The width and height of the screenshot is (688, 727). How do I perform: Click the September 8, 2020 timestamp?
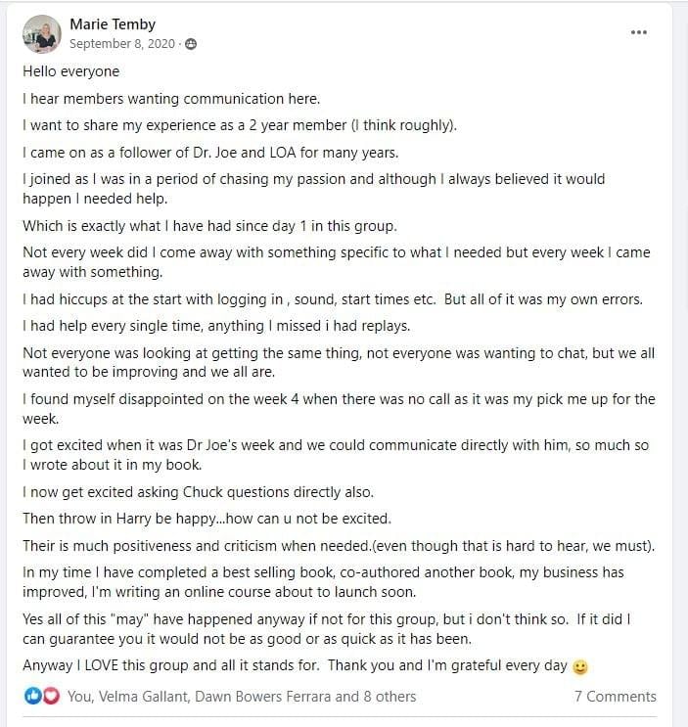click(x=123, y=44)
